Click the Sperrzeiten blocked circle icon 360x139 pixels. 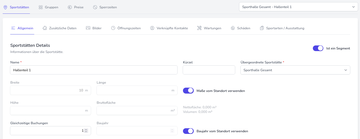pyautogui.click(x=95, y=7)
